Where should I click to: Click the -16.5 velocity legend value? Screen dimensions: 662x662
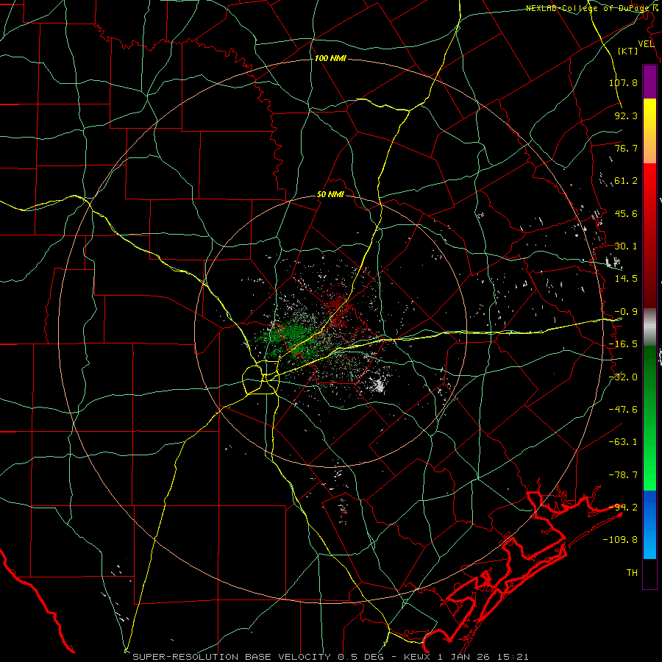(623, 344)
